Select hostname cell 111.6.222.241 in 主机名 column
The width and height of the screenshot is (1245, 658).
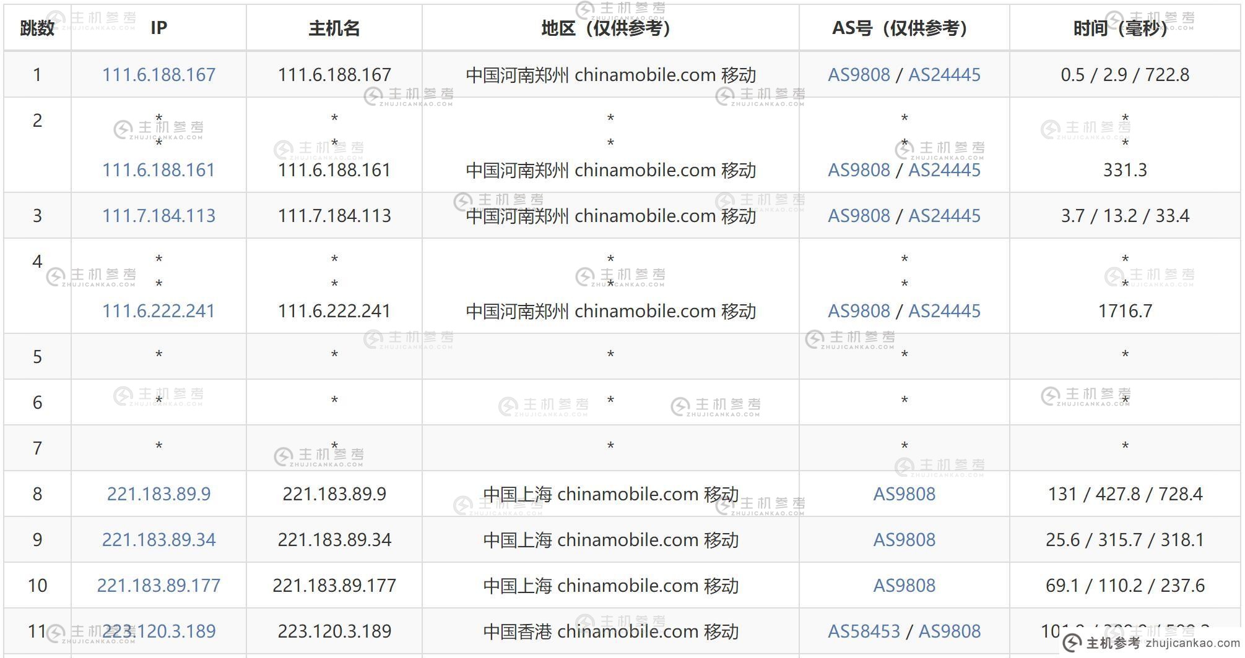334,311
